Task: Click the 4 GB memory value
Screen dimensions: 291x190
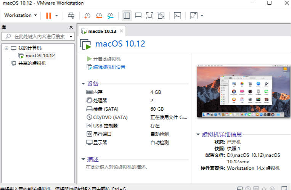Action: click(156, 92)
